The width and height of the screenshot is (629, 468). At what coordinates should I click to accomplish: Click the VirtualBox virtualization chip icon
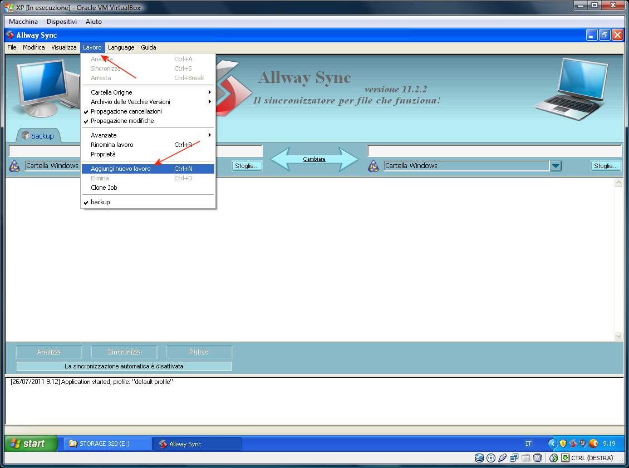(538, 458)
